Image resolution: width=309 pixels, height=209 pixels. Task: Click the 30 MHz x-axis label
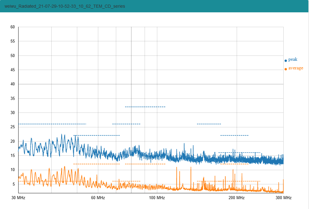[18, 198]
